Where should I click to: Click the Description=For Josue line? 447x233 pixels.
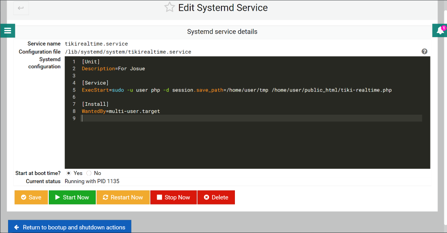coord(113,69)
